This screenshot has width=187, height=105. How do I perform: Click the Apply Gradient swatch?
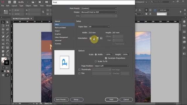[5, 71]
